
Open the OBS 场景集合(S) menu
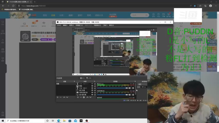point(97,25)
